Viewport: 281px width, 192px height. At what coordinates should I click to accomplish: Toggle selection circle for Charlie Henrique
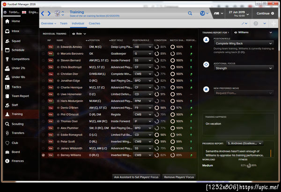pyautogui.click(x=43, y=88)
